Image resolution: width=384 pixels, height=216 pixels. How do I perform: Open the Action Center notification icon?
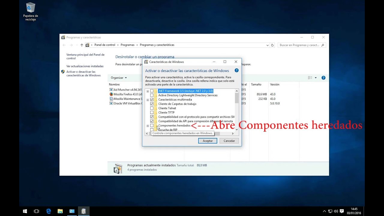(342, 211)
